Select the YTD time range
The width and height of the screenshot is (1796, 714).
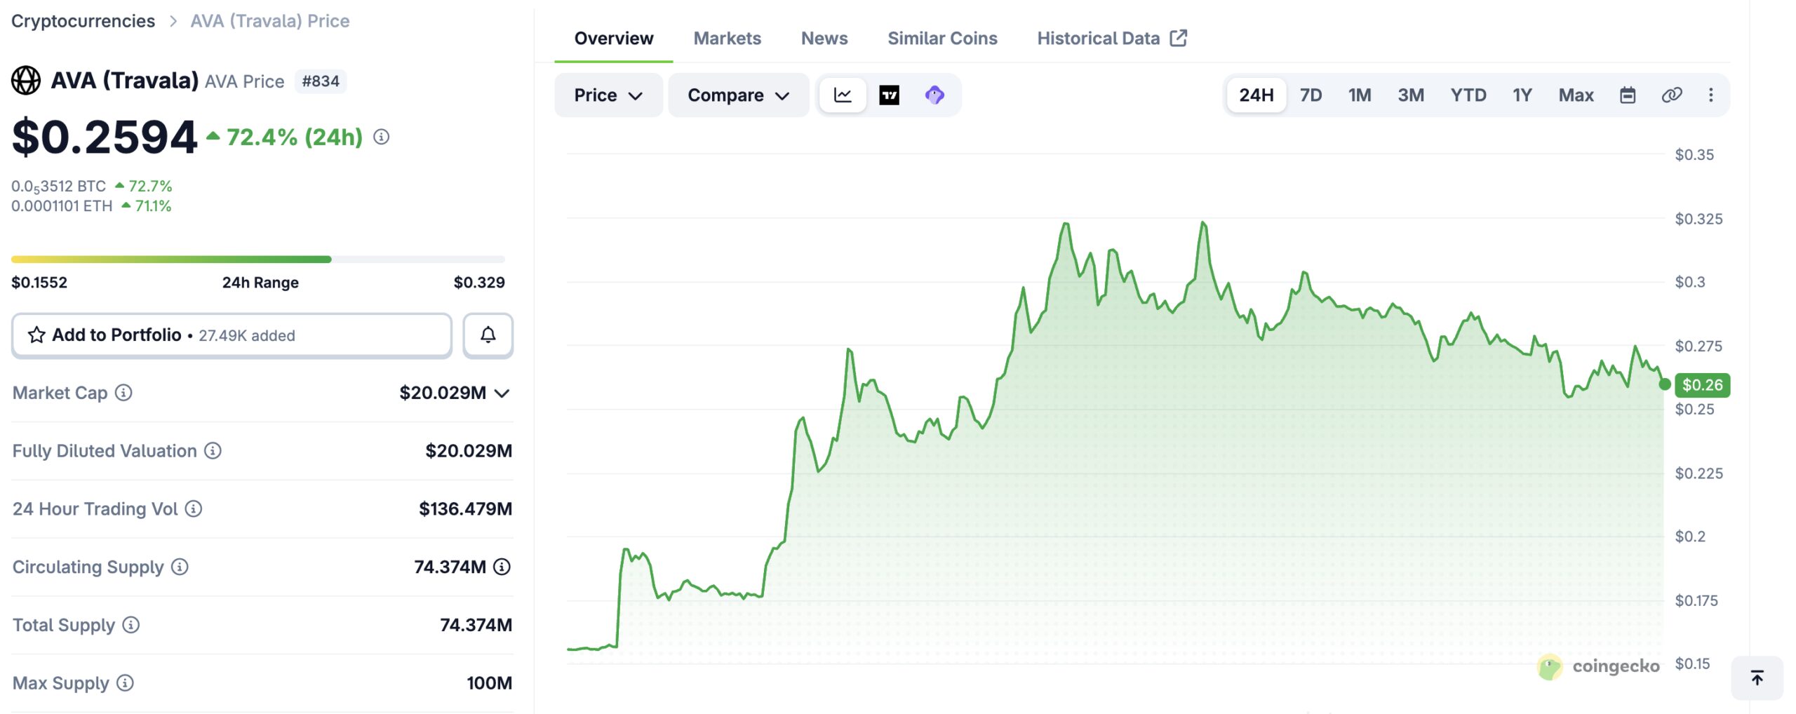1468,95
